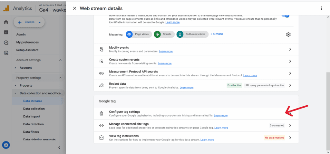330x154 pixels.
Task: Click Learn more for connected site tags
Action: (221, 128)
